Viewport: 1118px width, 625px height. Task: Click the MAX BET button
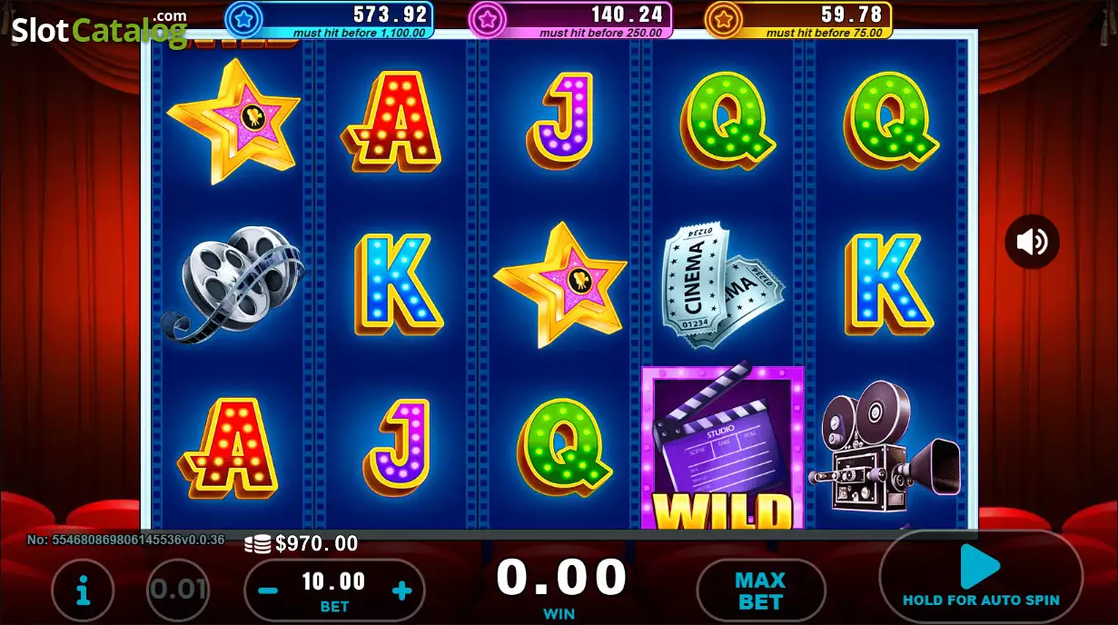tap(760, 590)
